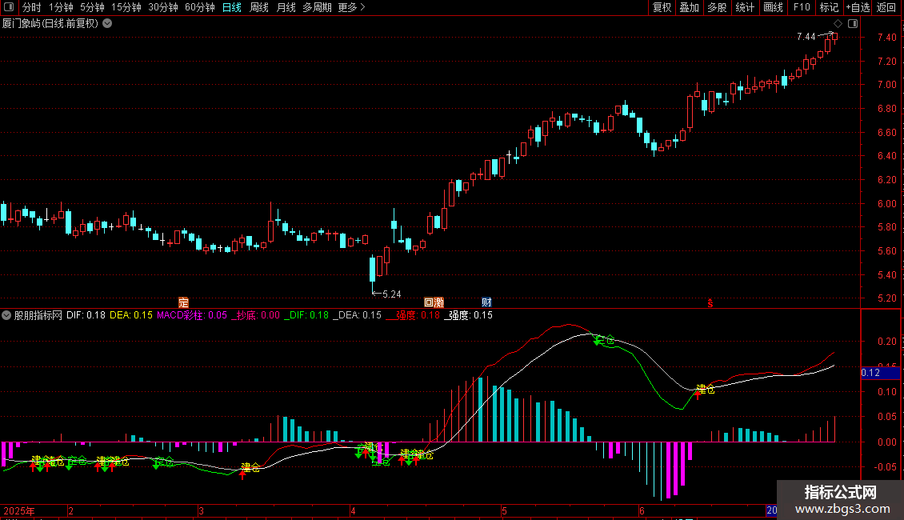Select the 15分钟 period
The width and height of the screenshot is (904, 520).
tap(126, 7)
